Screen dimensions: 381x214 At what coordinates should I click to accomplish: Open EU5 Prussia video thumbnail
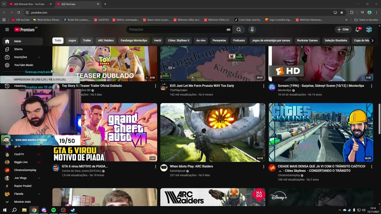click(213, 64)
